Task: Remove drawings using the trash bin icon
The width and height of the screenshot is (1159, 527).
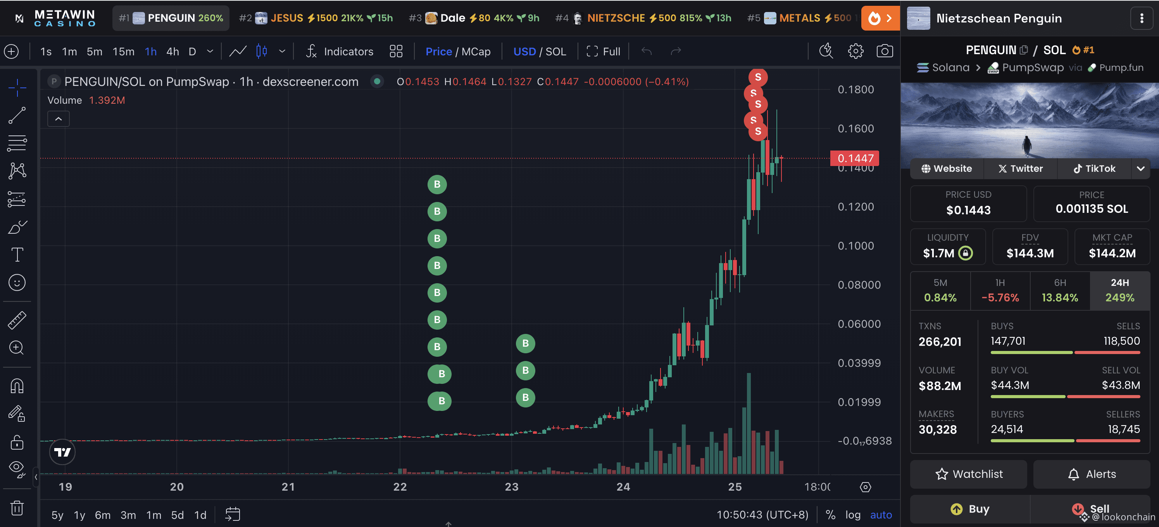Action: pos(17,508)
